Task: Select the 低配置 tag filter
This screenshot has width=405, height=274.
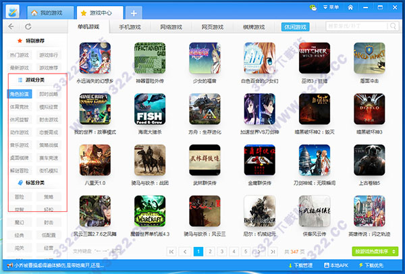Action: [49, 235]
